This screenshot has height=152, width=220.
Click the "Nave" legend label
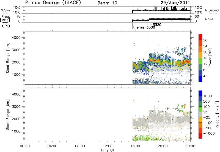coord(209,19)
